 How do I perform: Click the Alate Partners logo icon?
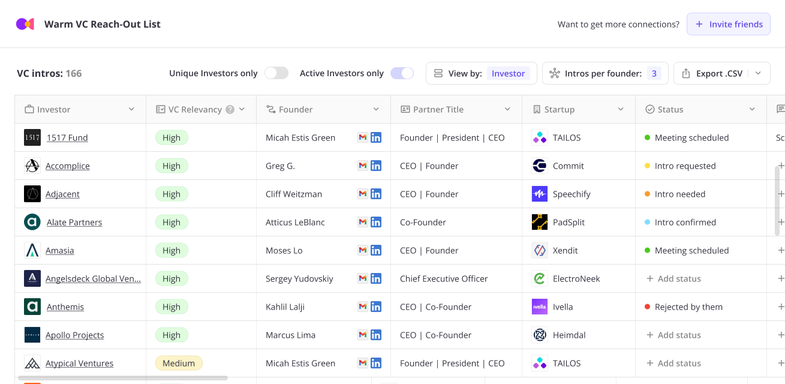[32, 222]
